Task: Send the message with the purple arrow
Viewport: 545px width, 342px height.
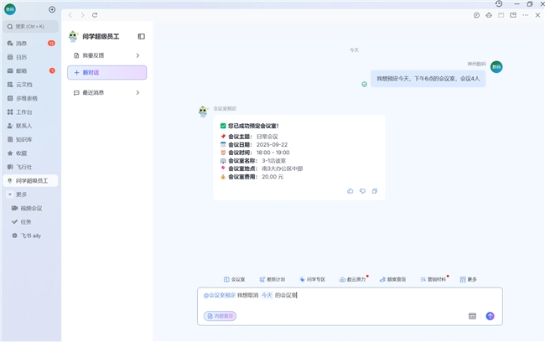Action: pos(490,316)
